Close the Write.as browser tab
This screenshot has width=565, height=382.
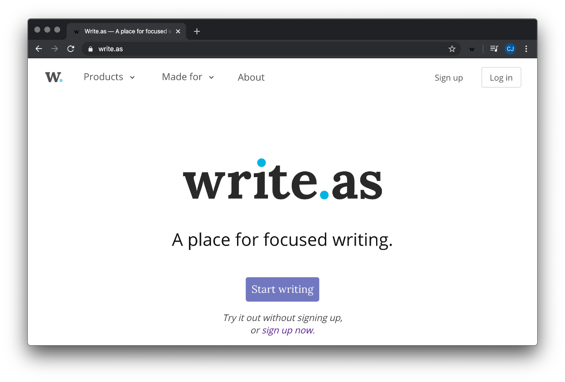pyautogui.click(x=178, y=31)
